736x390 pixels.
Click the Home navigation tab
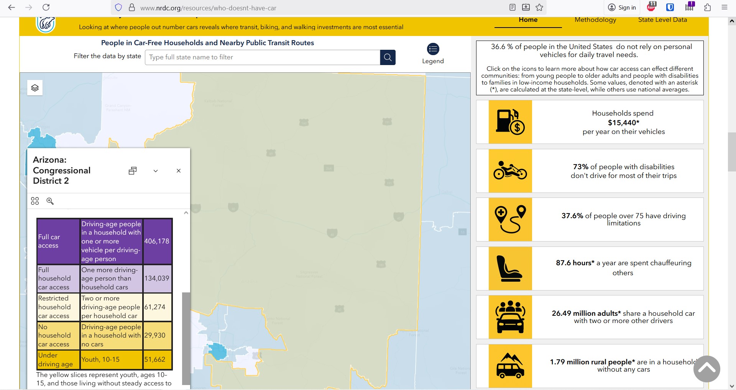pos(528,20)
